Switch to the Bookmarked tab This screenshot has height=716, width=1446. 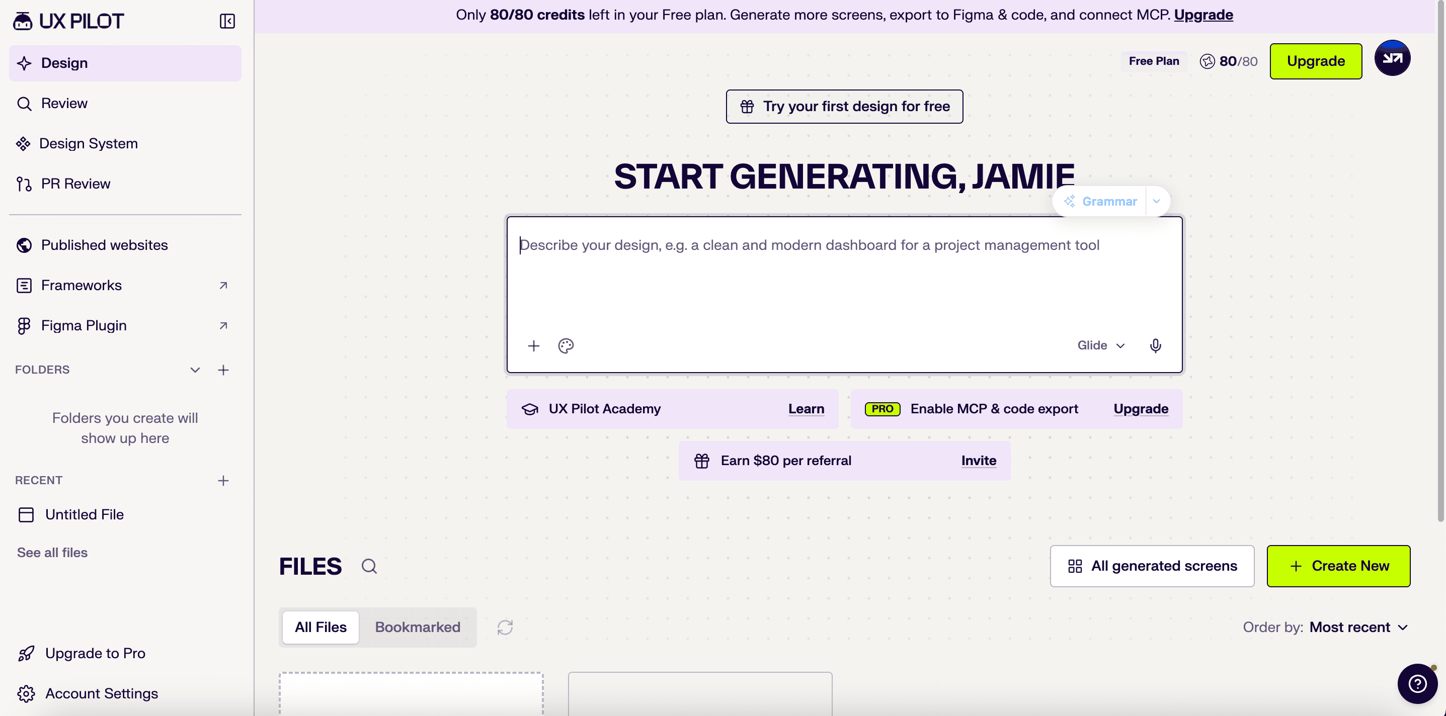point(418,628)
